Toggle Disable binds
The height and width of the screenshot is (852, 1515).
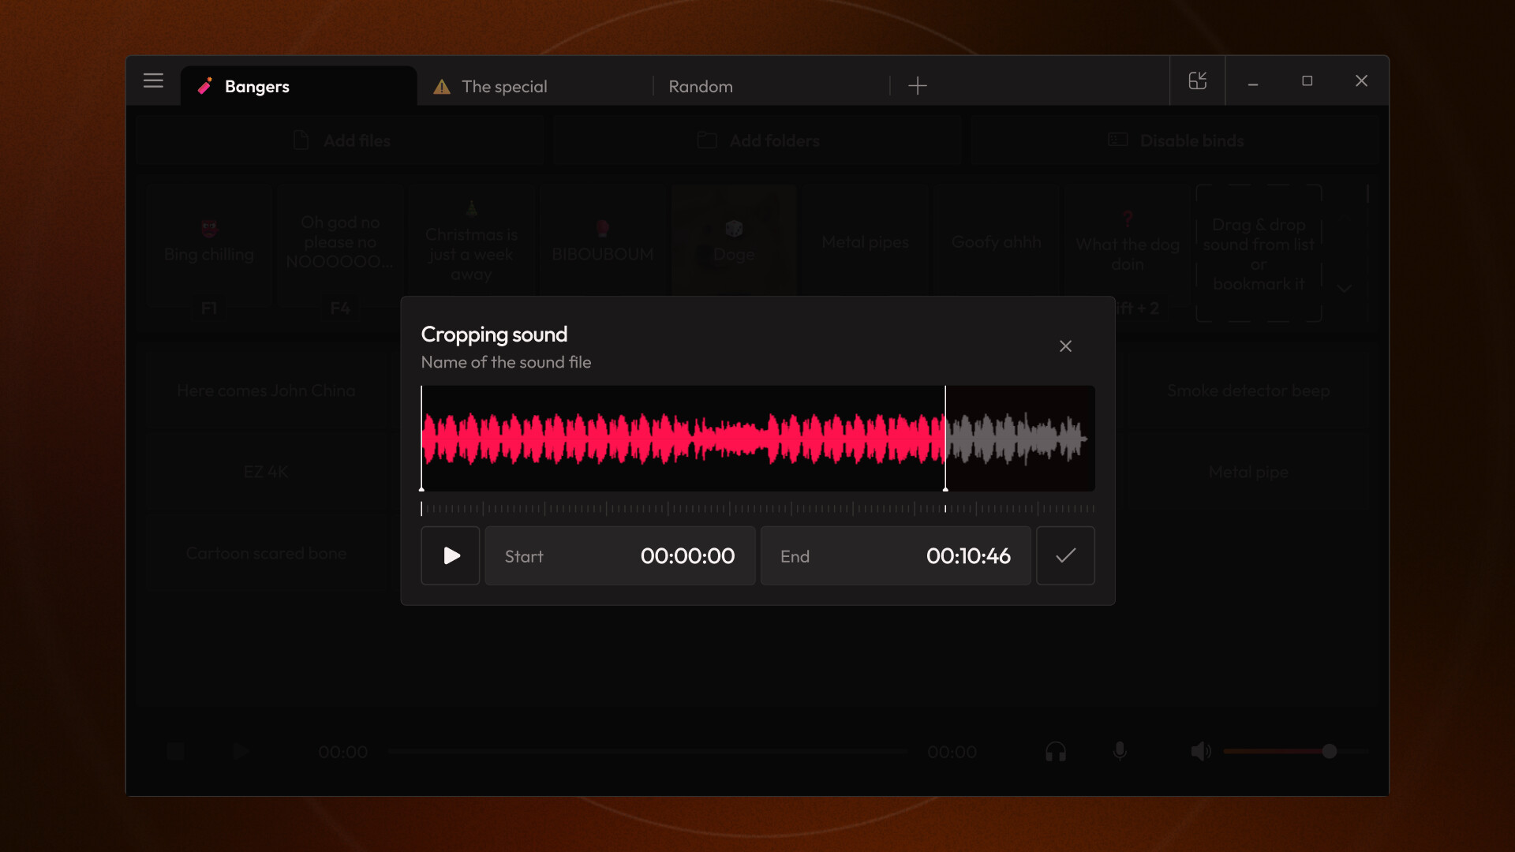click(x=1176, y=140)
